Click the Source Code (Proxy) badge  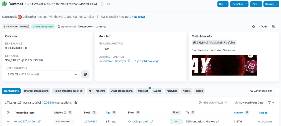coord(43,27)
